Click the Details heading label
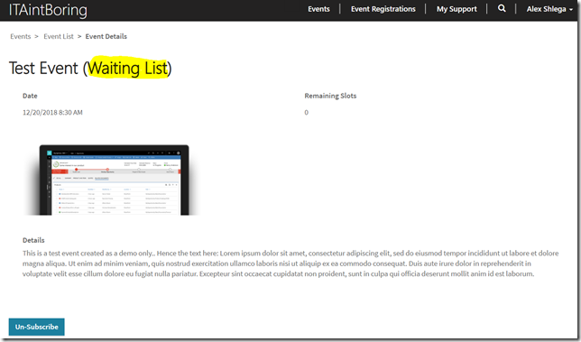 33,240
